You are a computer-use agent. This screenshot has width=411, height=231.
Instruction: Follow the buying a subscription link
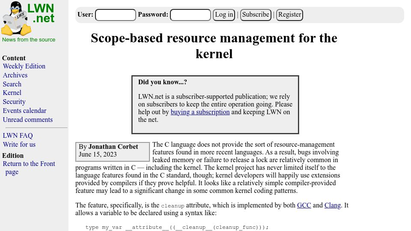tap(200, 112)
